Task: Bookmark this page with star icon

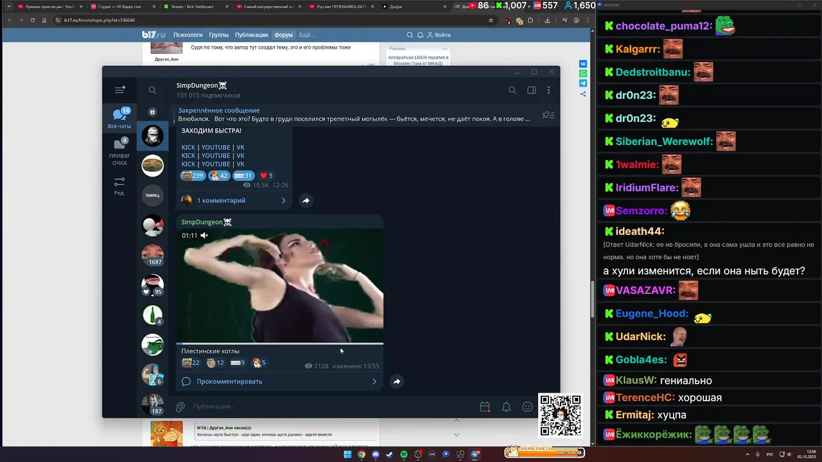Action: click(491, 20)
